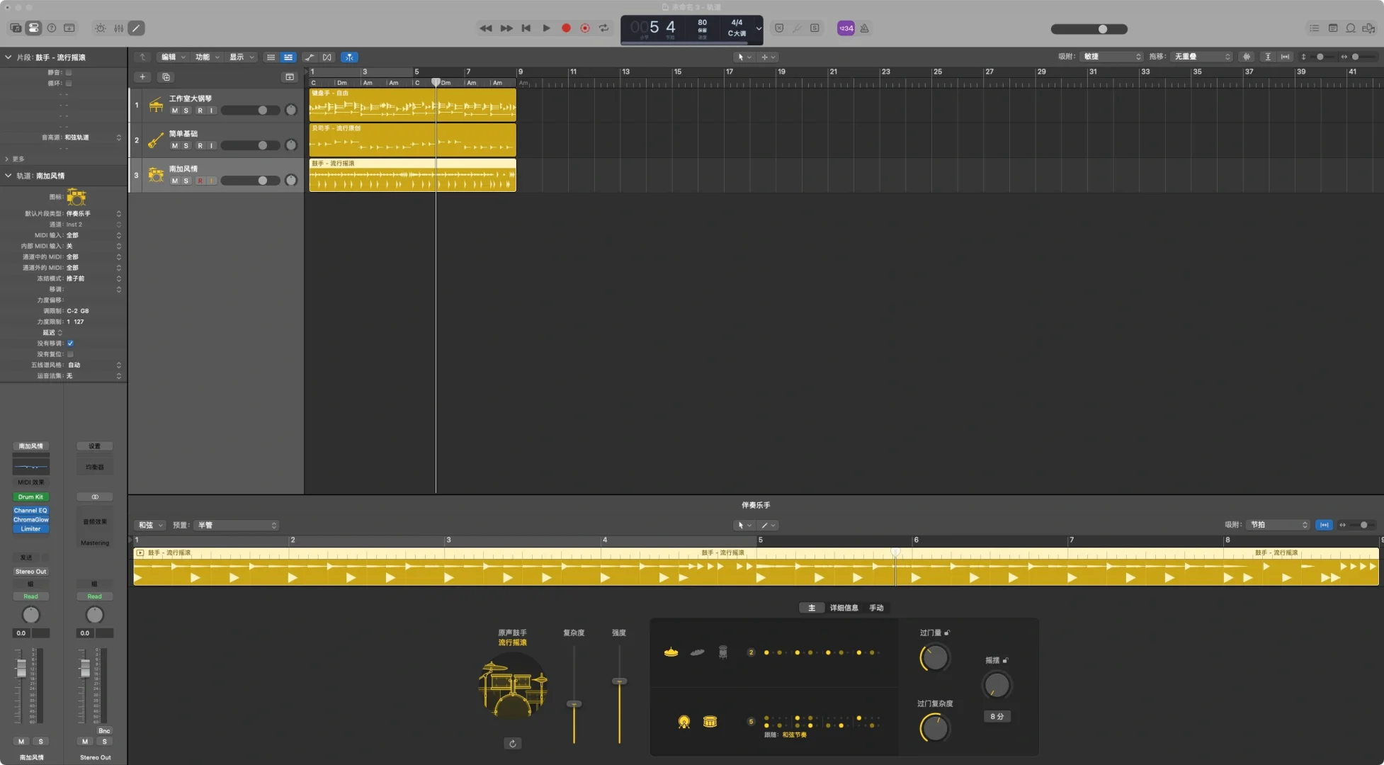Mute the 工作室大钢琴 track with its M button
Viewport: 1384px width, 765px height.
click(x=174, y=110)
